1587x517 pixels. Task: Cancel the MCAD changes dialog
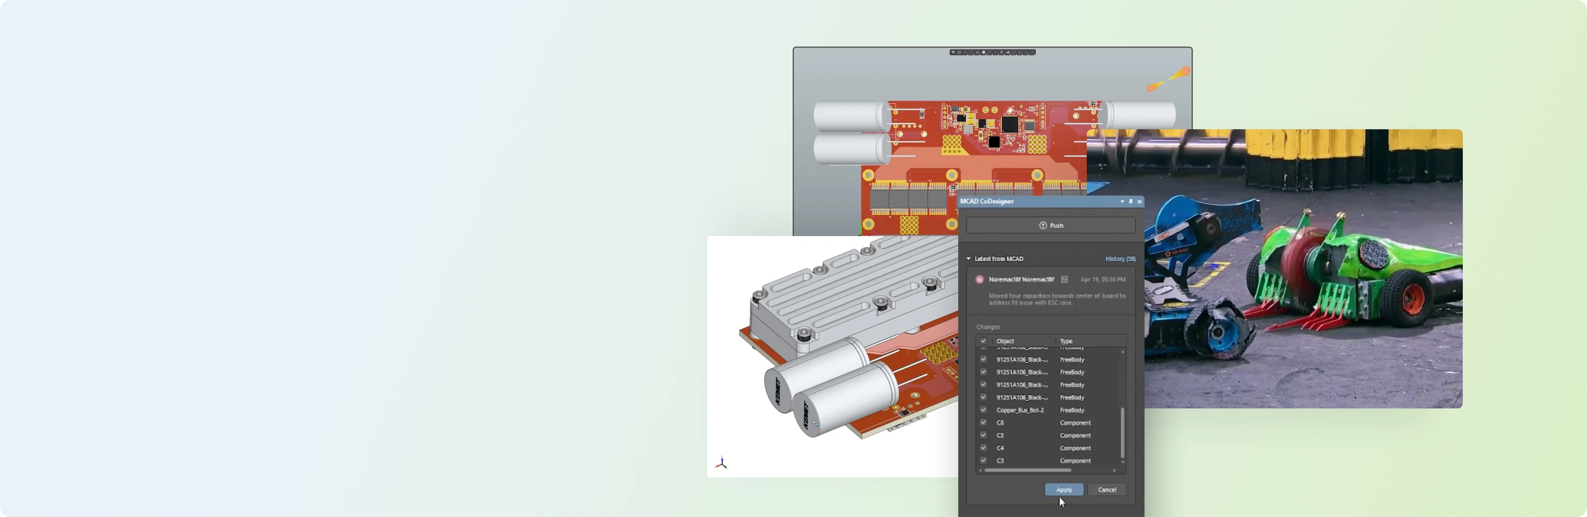click(x=1107, y=490)
